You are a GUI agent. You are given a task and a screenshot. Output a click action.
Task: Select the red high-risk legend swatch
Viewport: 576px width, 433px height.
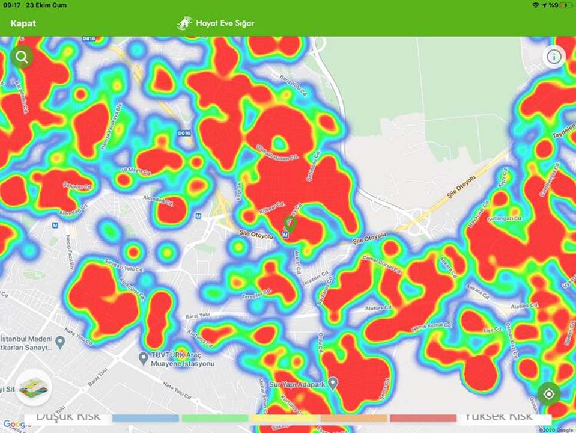423,419
